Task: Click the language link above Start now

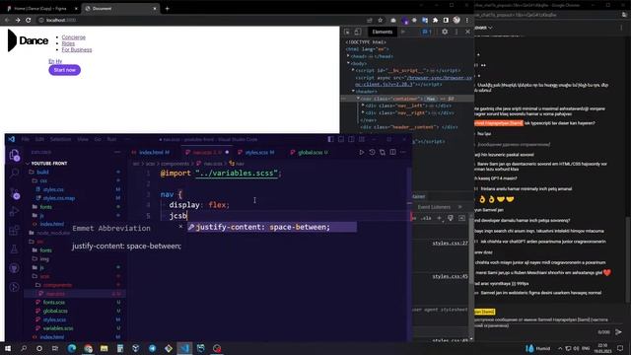Action: pos(55,61)
